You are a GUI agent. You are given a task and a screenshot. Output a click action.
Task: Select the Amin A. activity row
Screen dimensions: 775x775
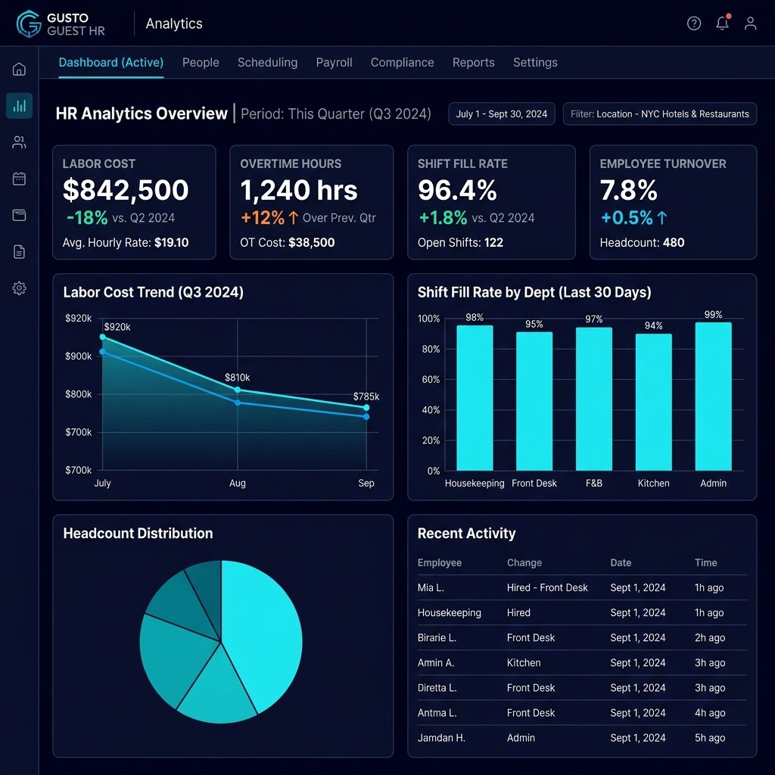point(582,663)
